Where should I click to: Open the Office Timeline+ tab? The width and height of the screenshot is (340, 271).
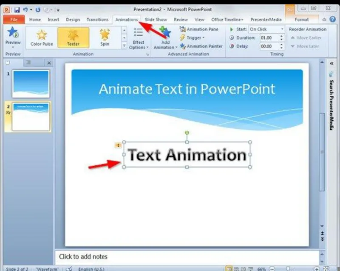point(227,20)
